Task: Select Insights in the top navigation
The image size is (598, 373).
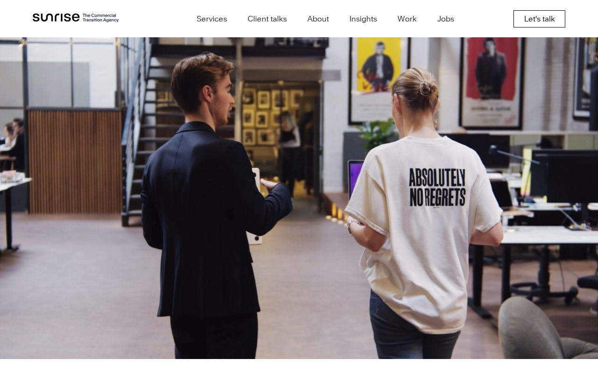Action: [363, 19]
